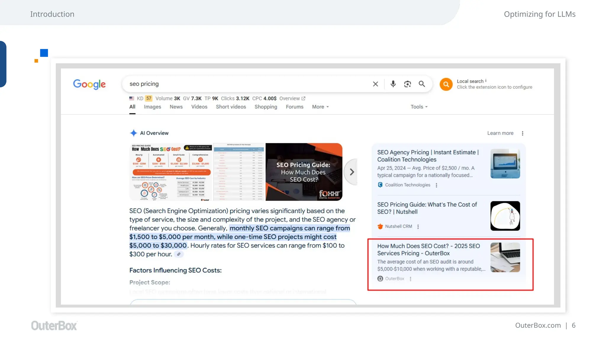The height and width of the screenshot is (341, 606).
Task: Click the Nutshell CRM source name
Action: pos(399,226)
